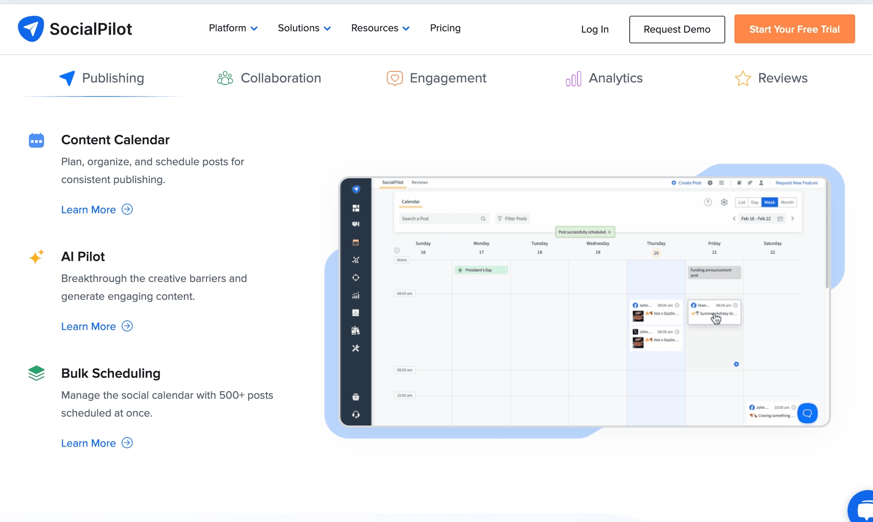
Task: Open the Feb 16 - Feb 22 date picker
Action: 762,219
